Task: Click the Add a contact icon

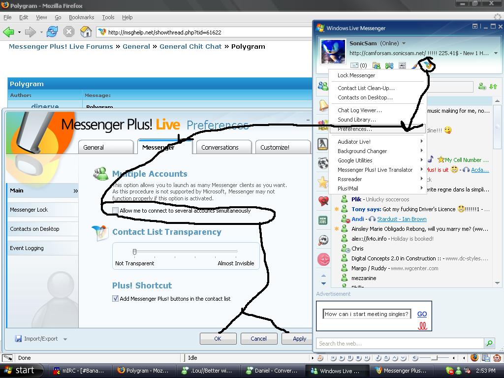Action: [x=482, y=87]
